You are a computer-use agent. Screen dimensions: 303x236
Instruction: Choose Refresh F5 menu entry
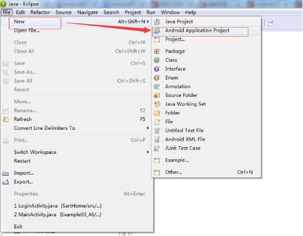tap(77, 119)
